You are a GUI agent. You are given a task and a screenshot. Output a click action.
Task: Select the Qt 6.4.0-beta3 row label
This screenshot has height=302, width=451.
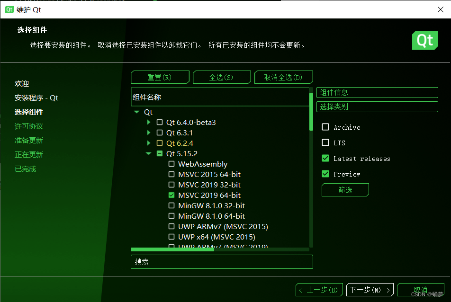click(x=191, y=123)
